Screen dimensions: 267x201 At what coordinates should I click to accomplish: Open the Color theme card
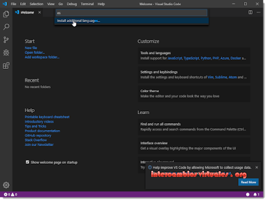[x=194, y=94]
